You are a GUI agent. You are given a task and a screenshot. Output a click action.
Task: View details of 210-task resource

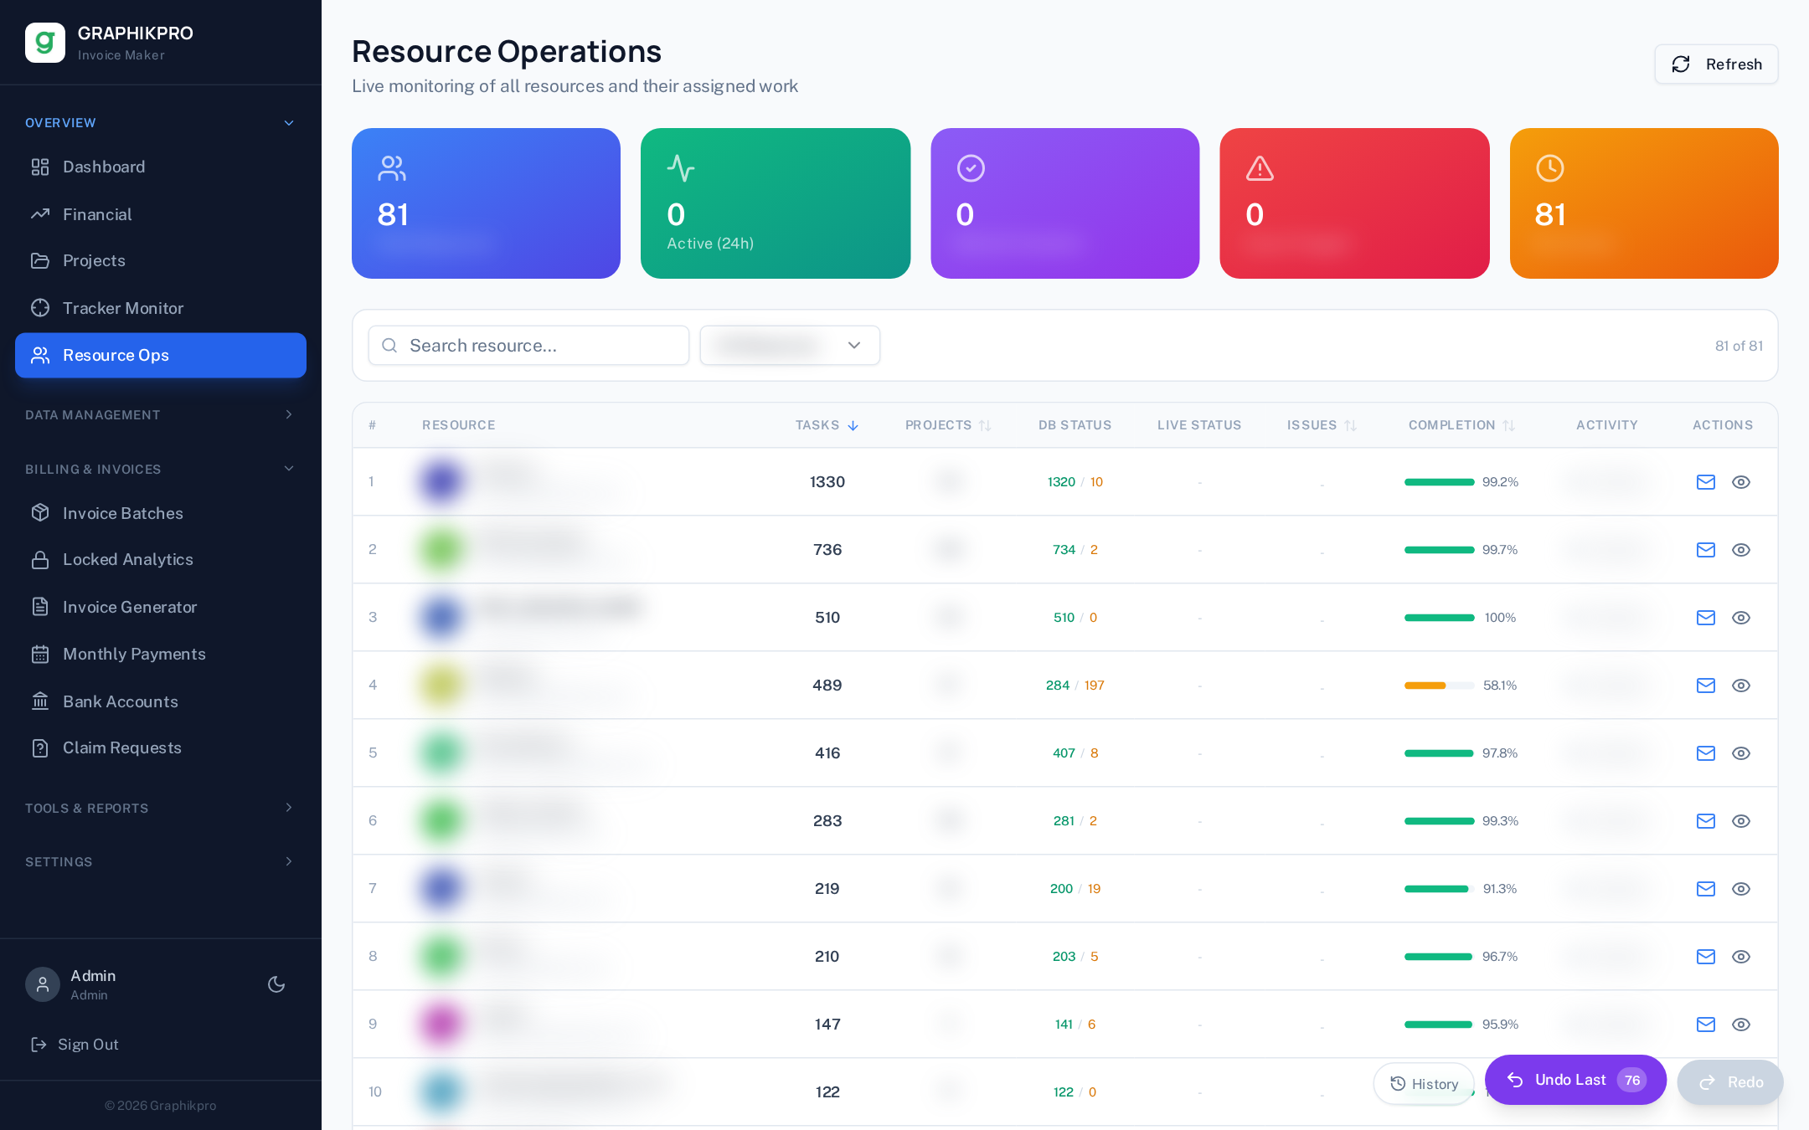pos(1741,957)
